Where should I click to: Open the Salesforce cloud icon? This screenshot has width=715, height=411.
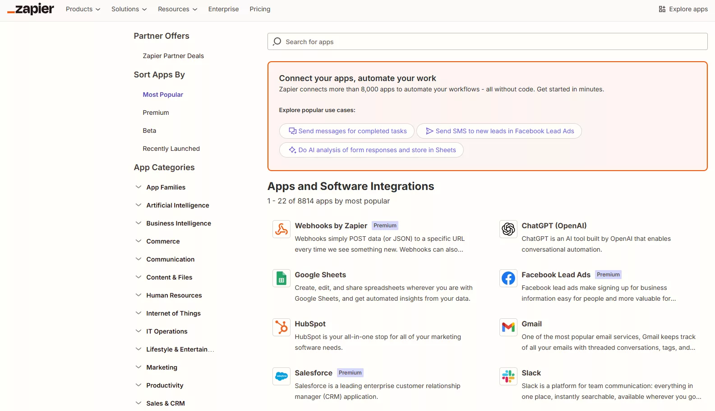(281, 376)
